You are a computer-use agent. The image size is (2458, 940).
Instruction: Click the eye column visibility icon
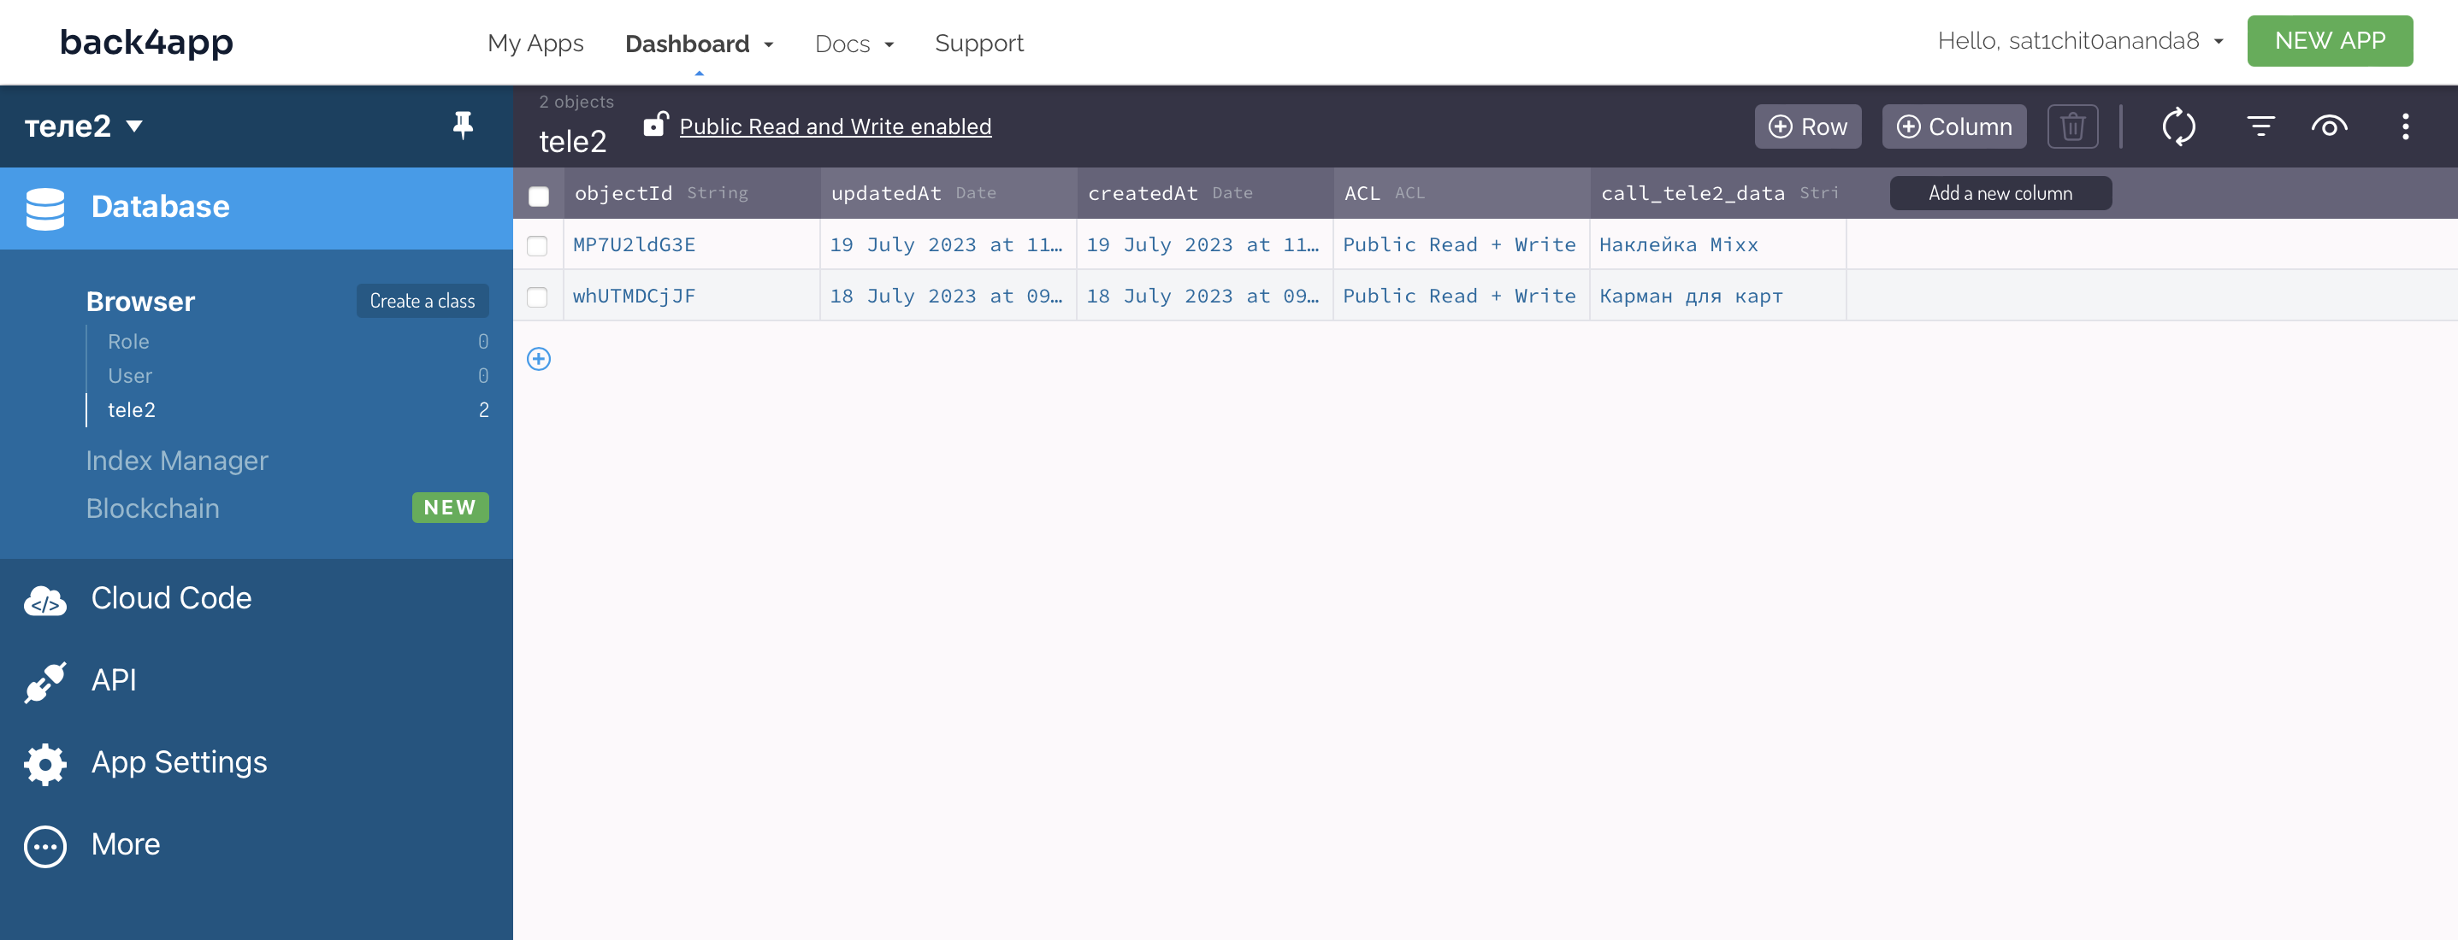(x=2328, y=126)
